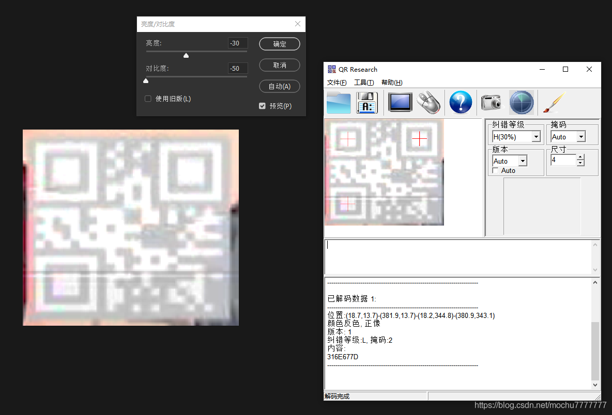Click the 亮度 slider handle
This screenshot has height=415, width=612.
[186, 55]
